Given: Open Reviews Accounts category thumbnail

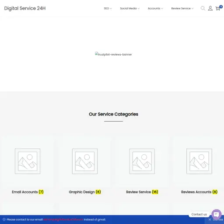Looking at the screenshot, I should 199,161.
